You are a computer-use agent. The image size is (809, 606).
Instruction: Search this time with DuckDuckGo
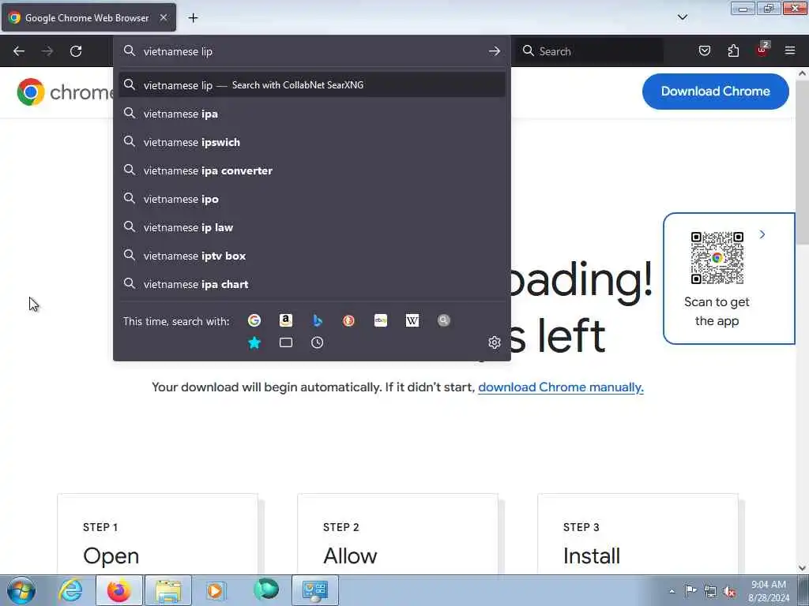[x=348, y=320]
